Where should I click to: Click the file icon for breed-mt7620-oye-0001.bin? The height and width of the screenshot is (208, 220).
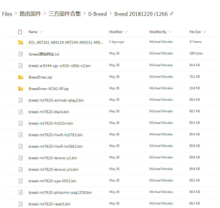click(x=21, y=181)
